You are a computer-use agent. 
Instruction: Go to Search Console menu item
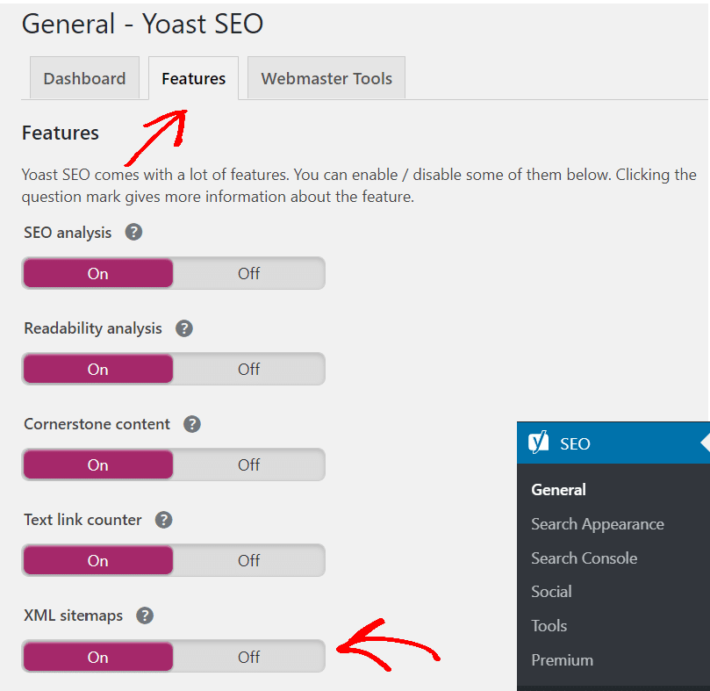point(584,558)
